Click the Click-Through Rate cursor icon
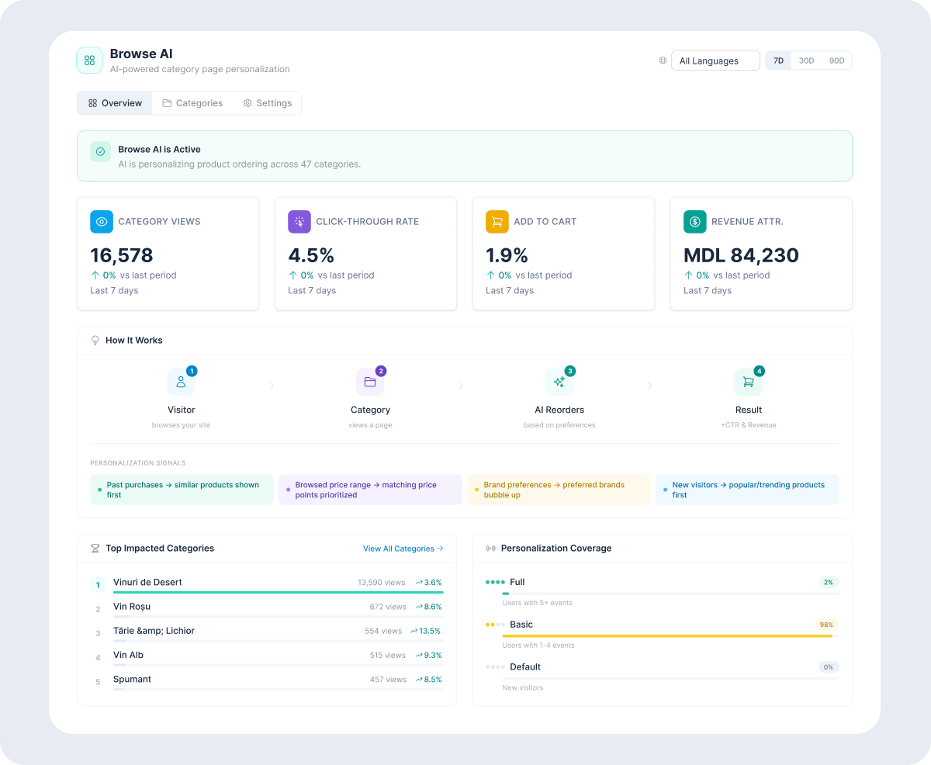Image resolution: width=931 pixels, height=765 pixels. pos(299,222)
